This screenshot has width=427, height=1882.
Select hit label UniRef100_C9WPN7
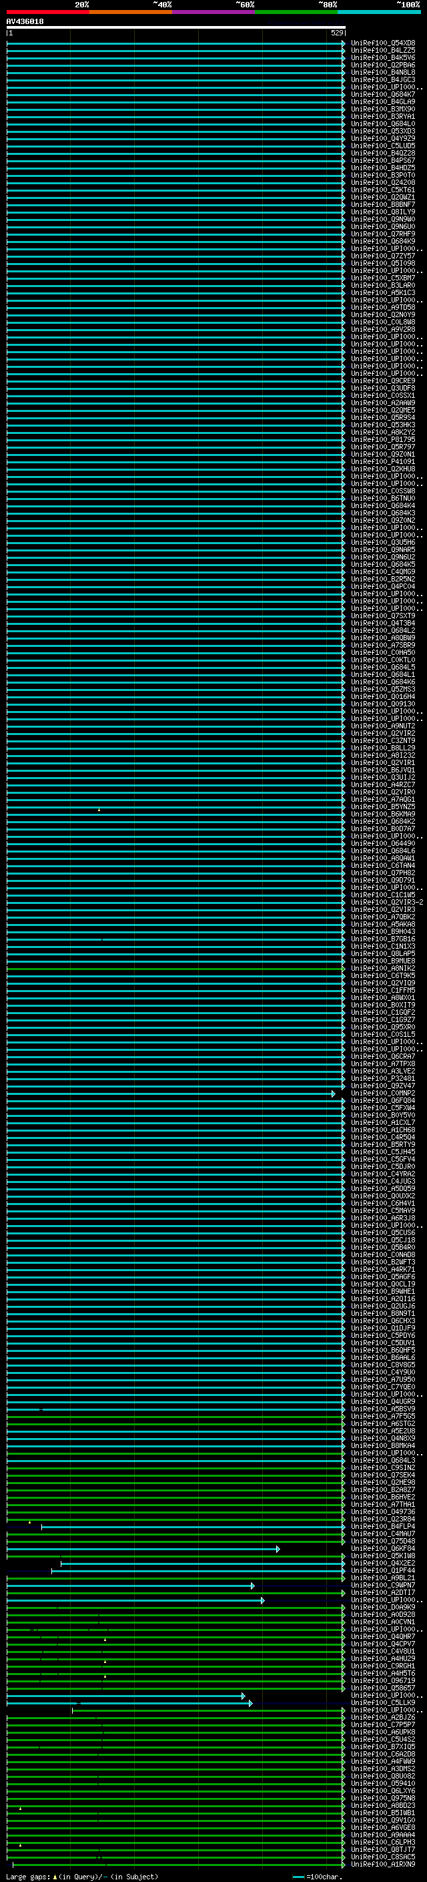point(383,1586)
